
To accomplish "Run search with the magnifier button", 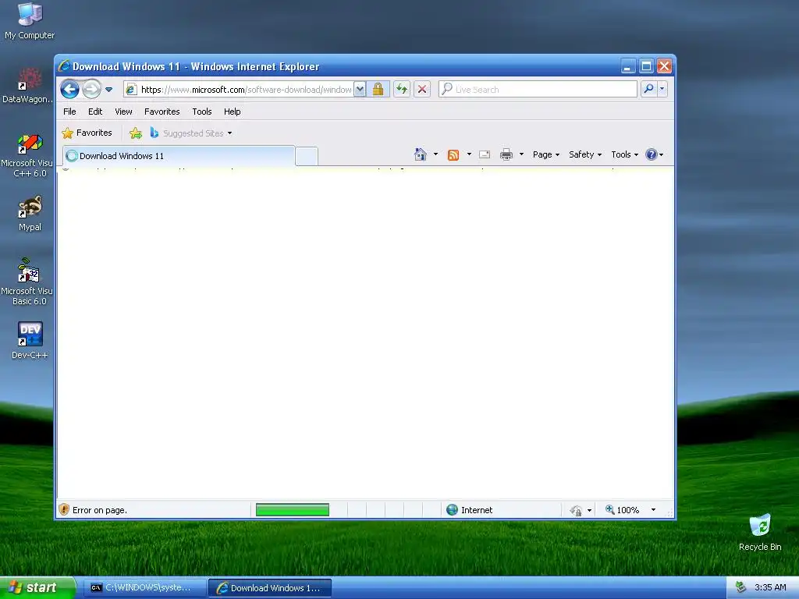I will pyautogui.click(x=648, y=89).
